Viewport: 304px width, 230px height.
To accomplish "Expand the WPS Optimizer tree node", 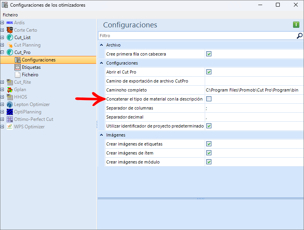I will pos(2,127).
